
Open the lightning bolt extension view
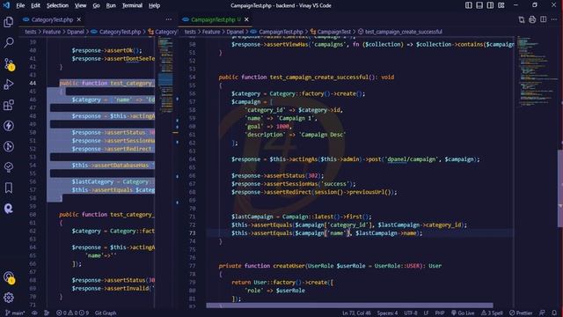pos(9,126)
